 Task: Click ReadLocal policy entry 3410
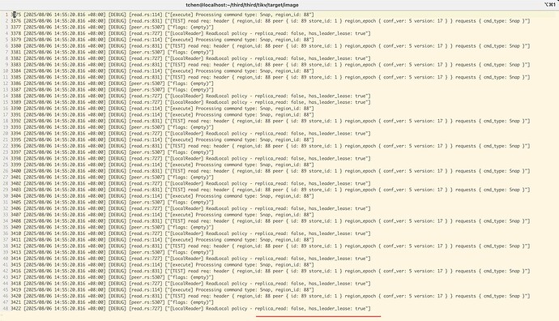click(190, 233)
